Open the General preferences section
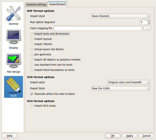 tap(13, 16)
